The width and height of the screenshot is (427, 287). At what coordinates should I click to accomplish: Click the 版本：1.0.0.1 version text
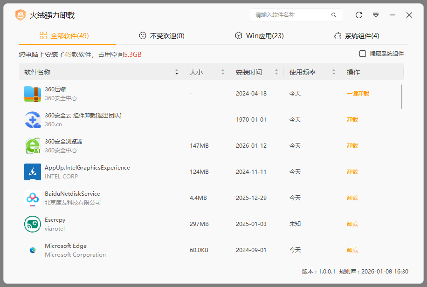(318, 272)
